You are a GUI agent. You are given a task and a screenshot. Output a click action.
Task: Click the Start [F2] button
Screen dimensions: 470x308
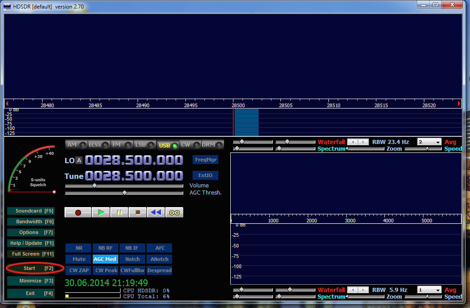31,268
